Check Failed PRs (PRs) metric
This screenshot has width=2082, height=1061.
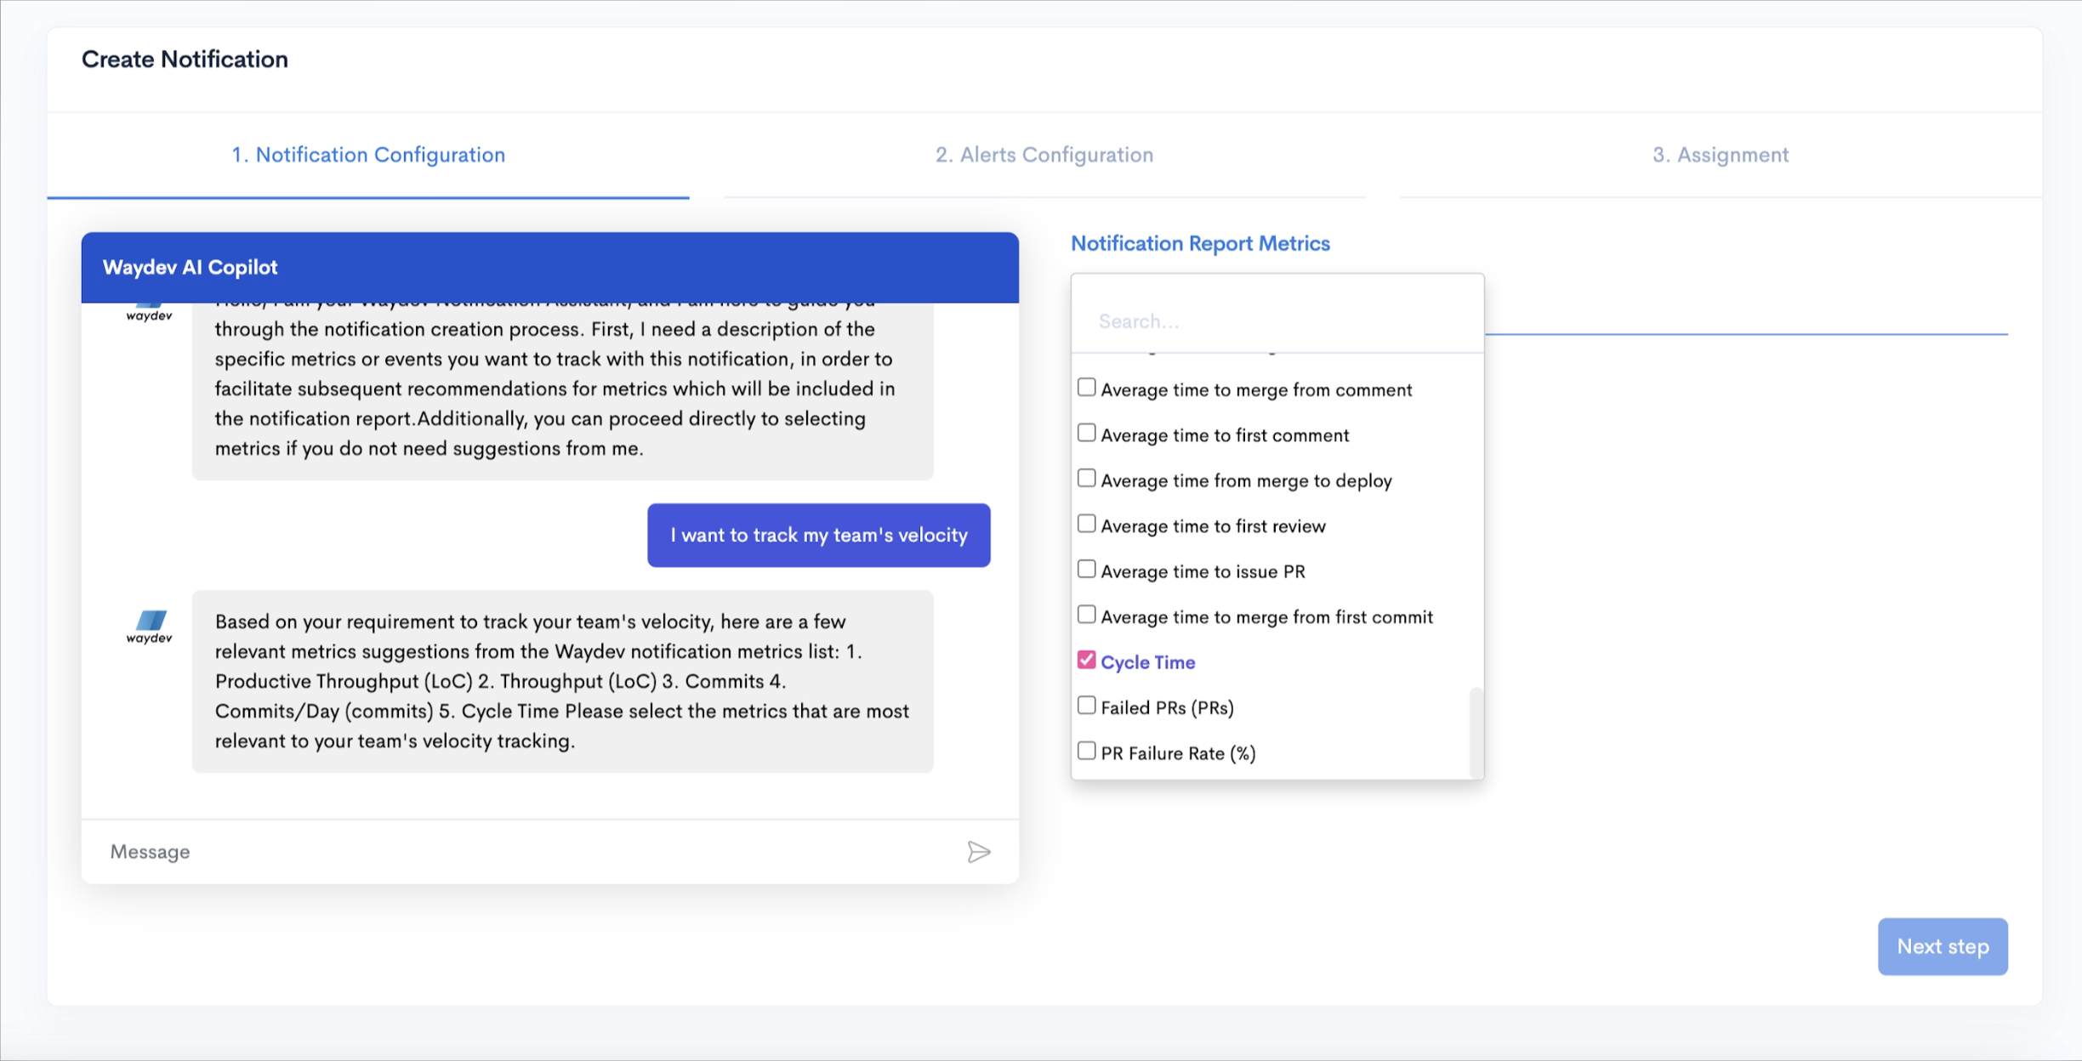click(x=1086, y=706)
